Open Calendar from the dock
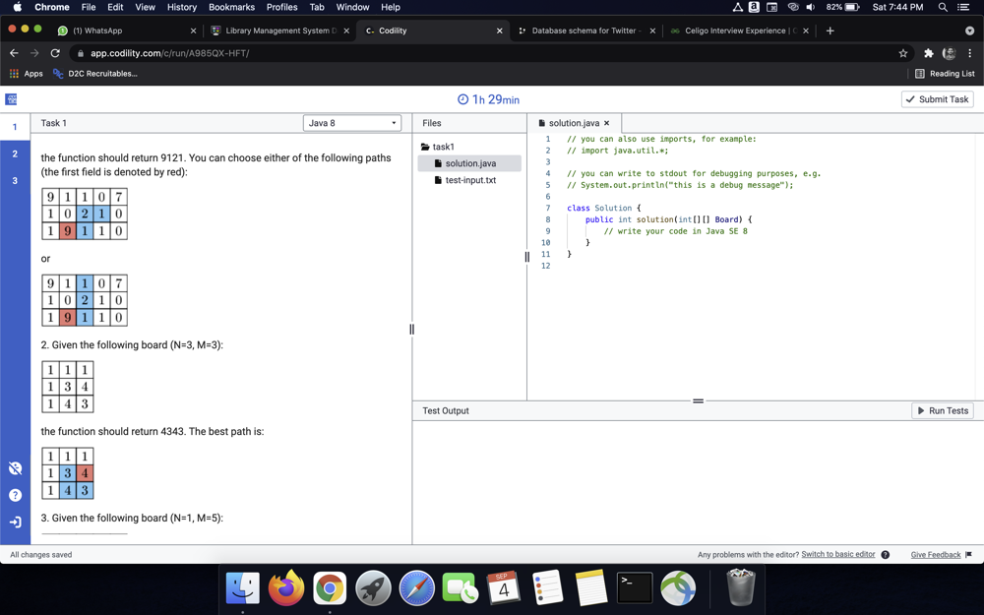The height and width of the screenshot is (615, 984). click(x=503, y=588)
